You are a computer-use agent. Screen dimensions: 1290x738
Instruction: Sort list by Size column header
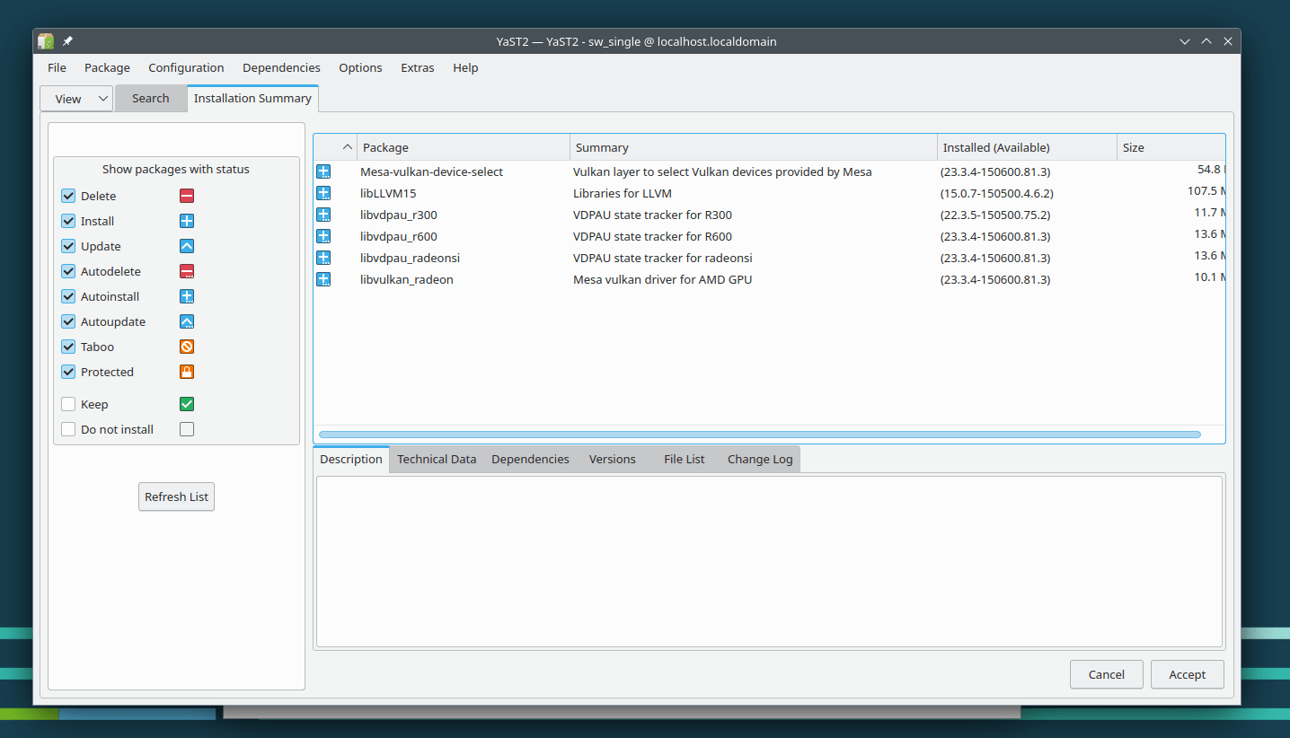coord(1171,147)
